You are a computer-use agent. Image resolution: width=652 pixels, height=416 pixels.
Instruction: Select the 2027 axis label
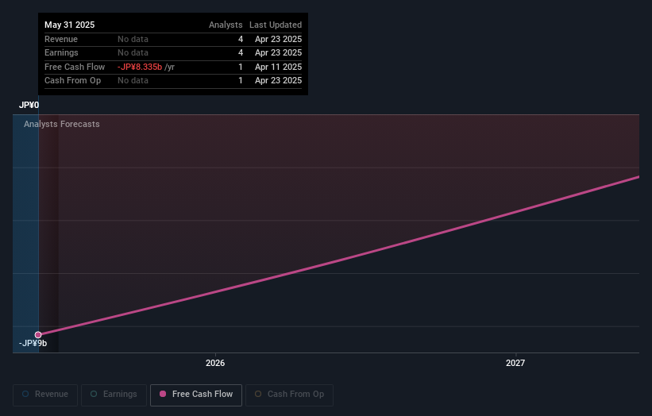515,364
